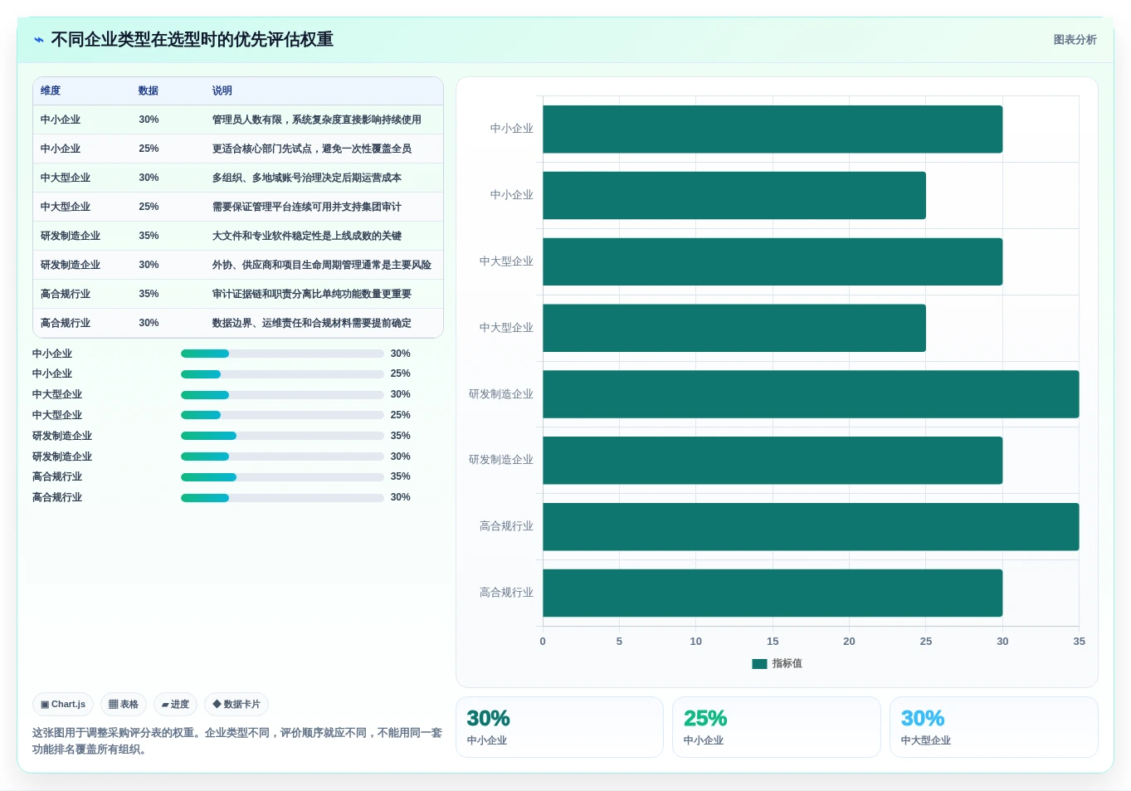Click the footnote text starting 这张图用于调整采购评分表
Screen dimensions: 1131x791
pyautogui.click(x=237, y=741)
